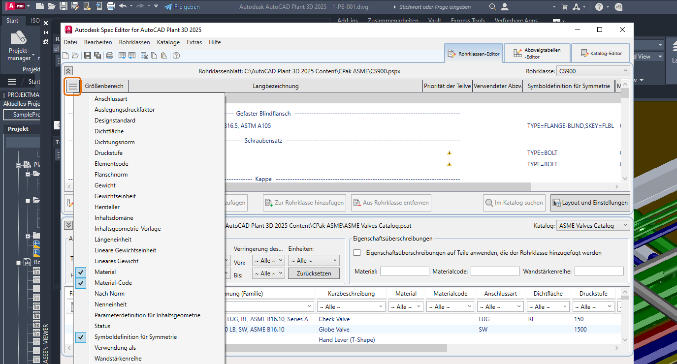
Task: Open the column chooser hamburger button
Action: 72,86
